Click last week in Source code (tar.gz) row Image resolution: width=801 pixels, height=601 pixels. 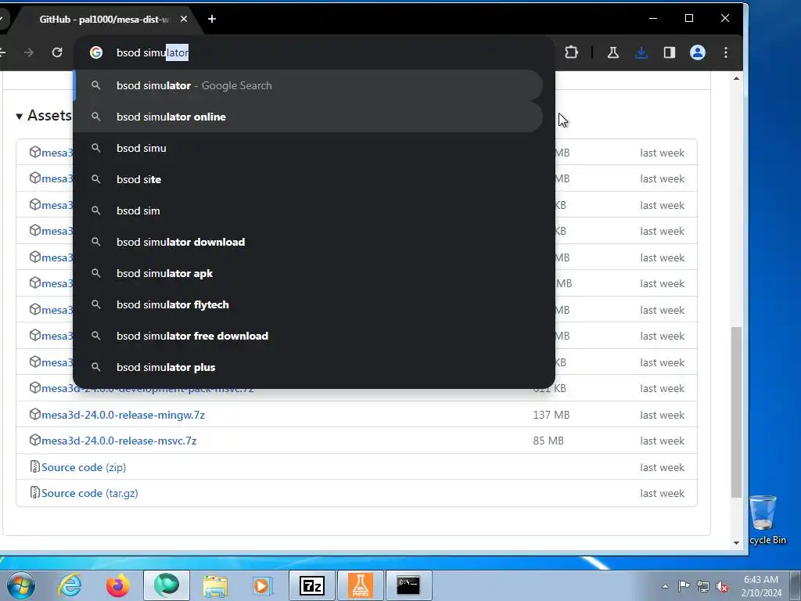click(x=662, y=494)
